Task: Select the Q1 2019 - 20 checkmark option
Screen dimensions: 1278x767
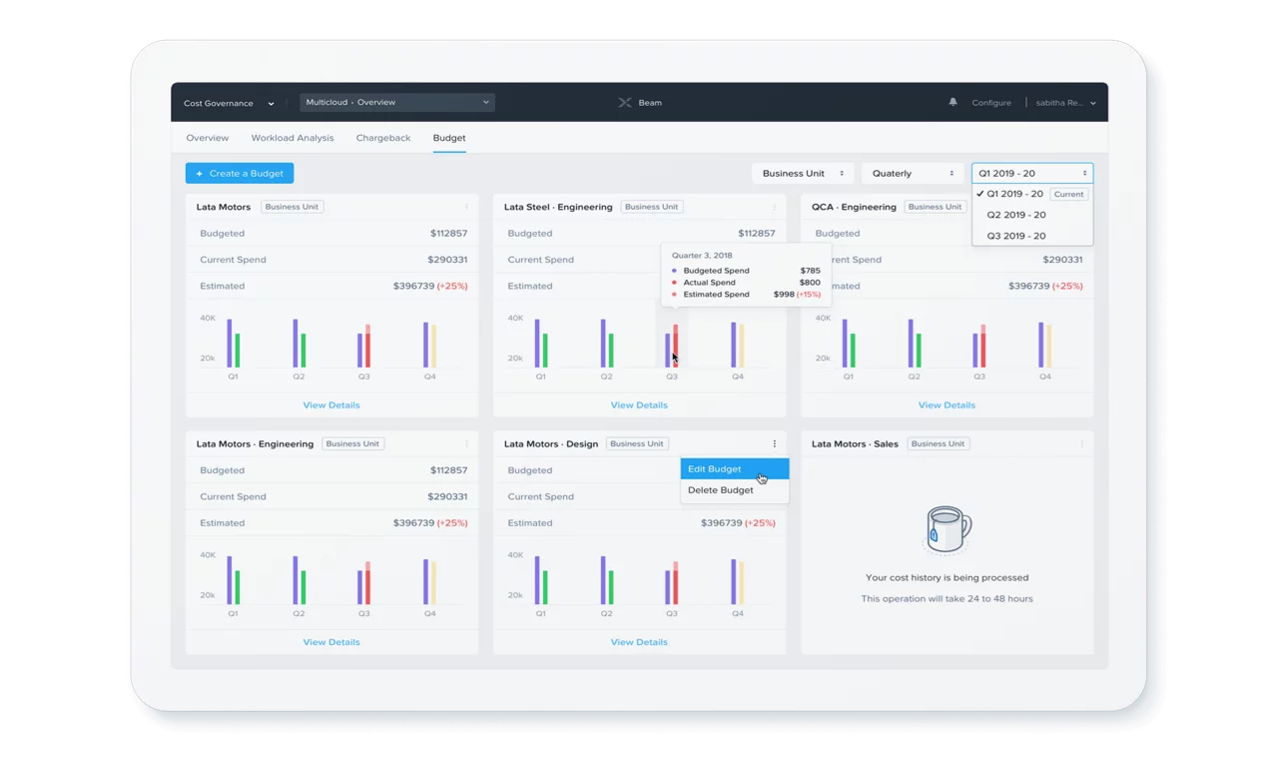Action: coord(1014,194)
